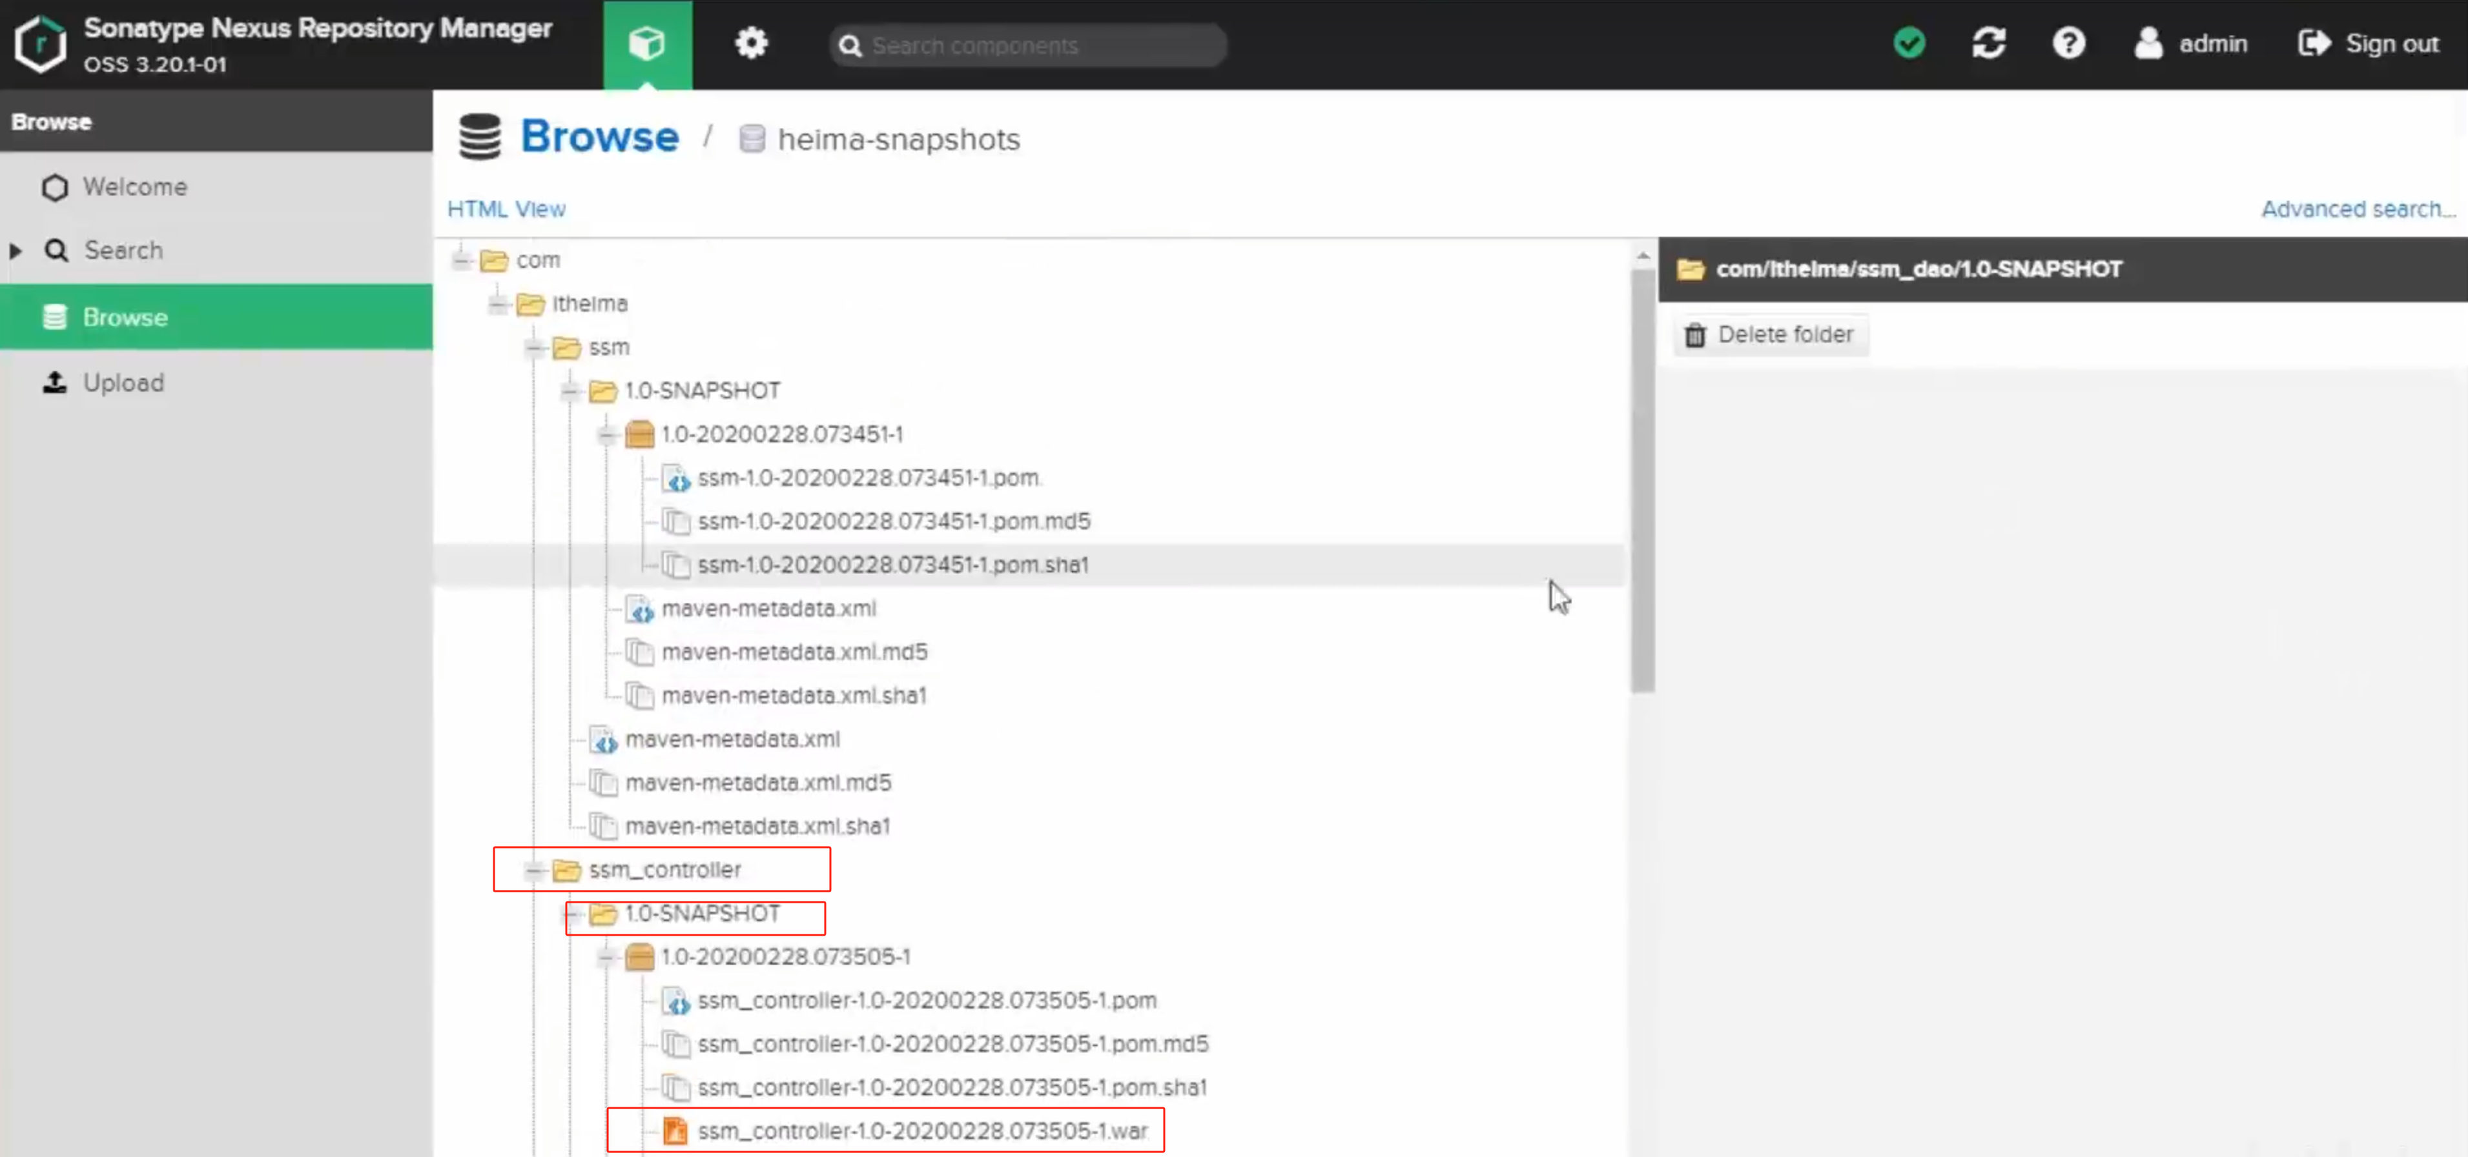Click the scrollbar up arrow

click(1642, 256)
